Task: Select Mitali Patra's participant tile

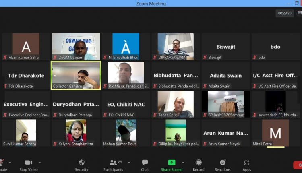Action: coord(275,133)
